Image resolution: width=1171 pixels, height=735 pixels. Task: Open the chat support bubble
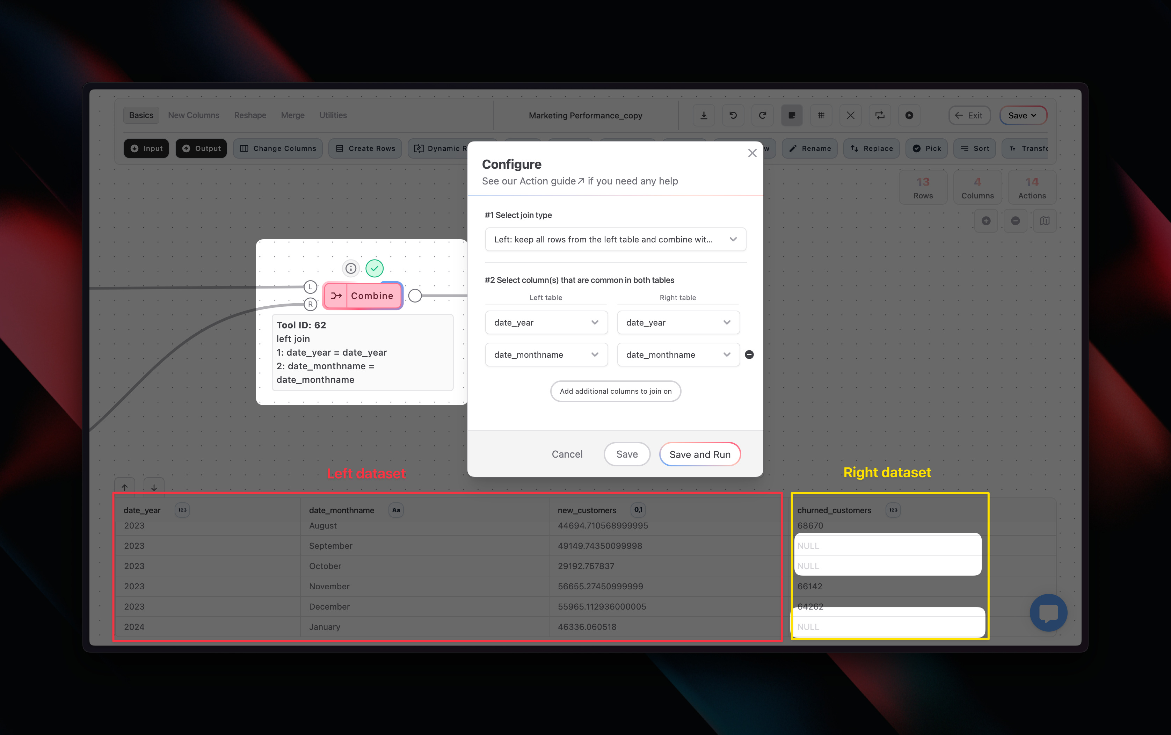[x=1048, y=612]
